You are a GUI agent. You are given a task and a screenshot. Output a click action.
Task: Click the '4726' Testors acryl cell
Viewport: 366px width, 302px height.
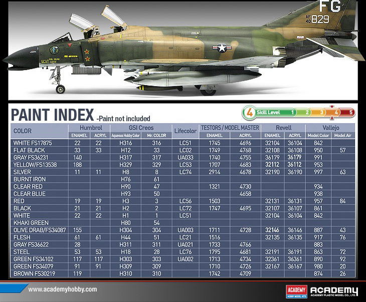click(245, 266)
